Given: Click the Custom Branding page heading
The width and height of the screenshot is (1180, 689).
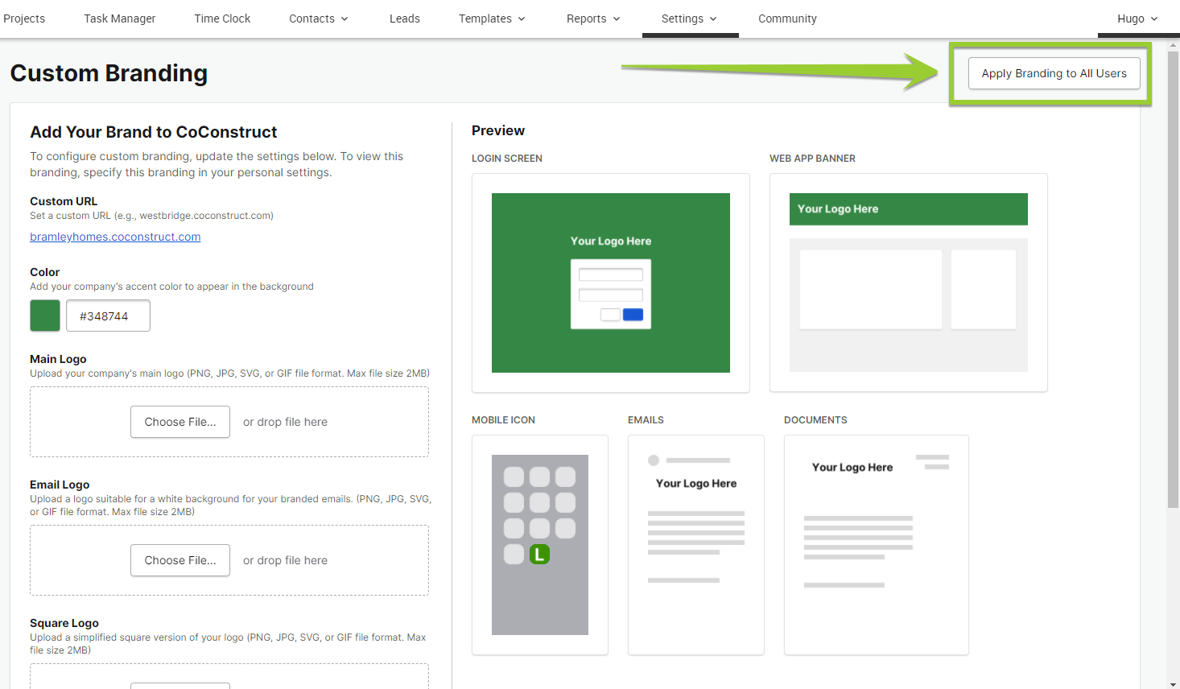Looking at the screenshot, I should [109, 73].
